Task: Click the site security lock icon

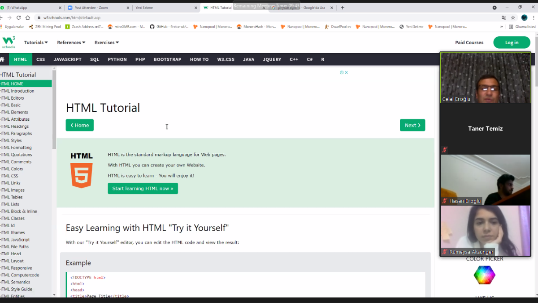Action: pyautogui.click(x=39, y=18)
